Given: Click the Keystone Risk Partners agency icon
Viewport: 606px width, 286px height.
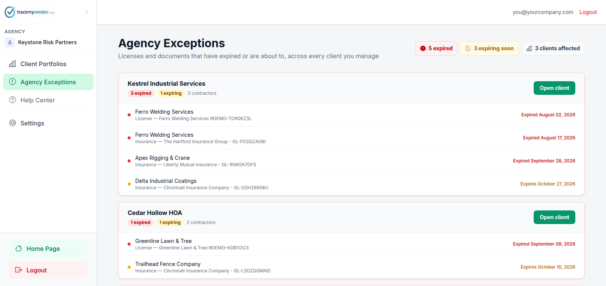Looking at the screenshot, I should point(10,42).
